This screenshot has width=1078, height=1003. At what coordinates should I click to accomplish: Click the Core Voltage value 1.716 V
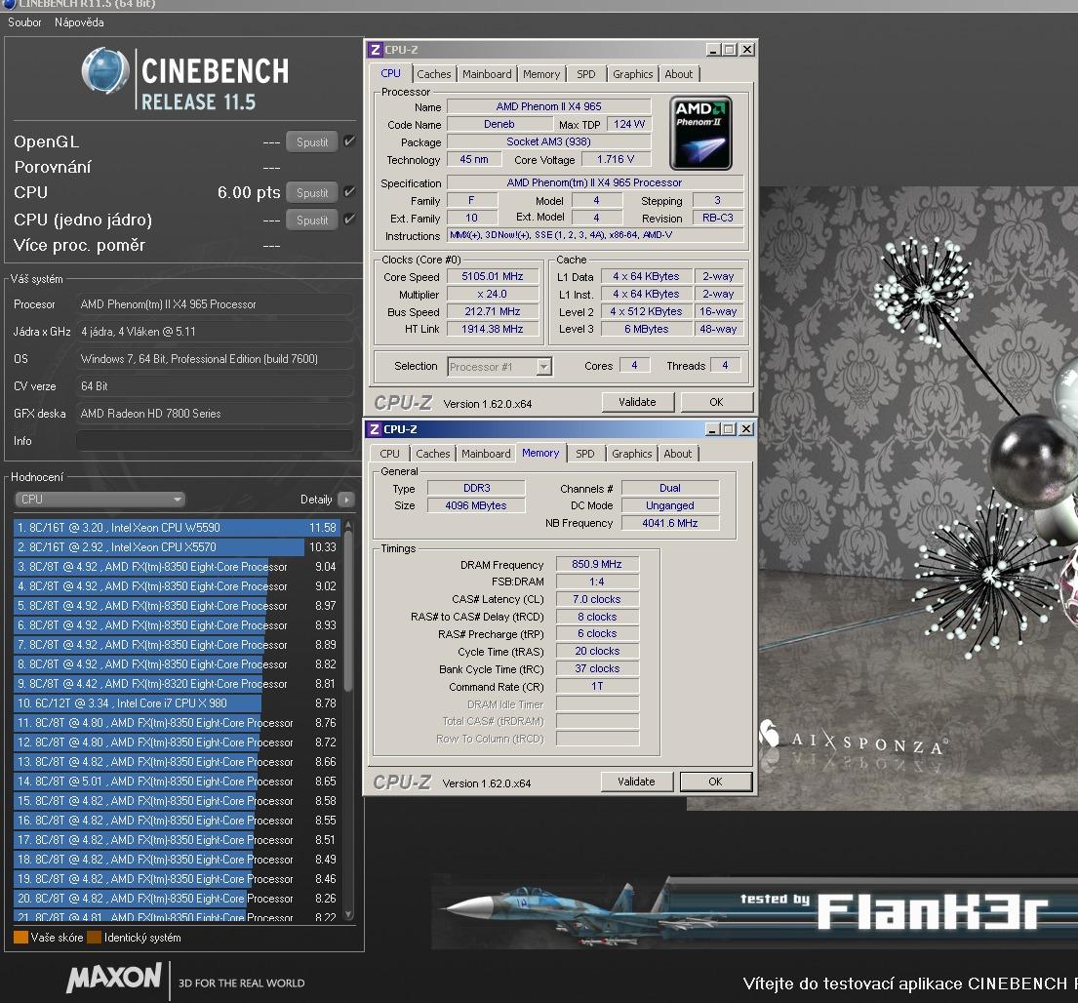[x=616, y=159]
